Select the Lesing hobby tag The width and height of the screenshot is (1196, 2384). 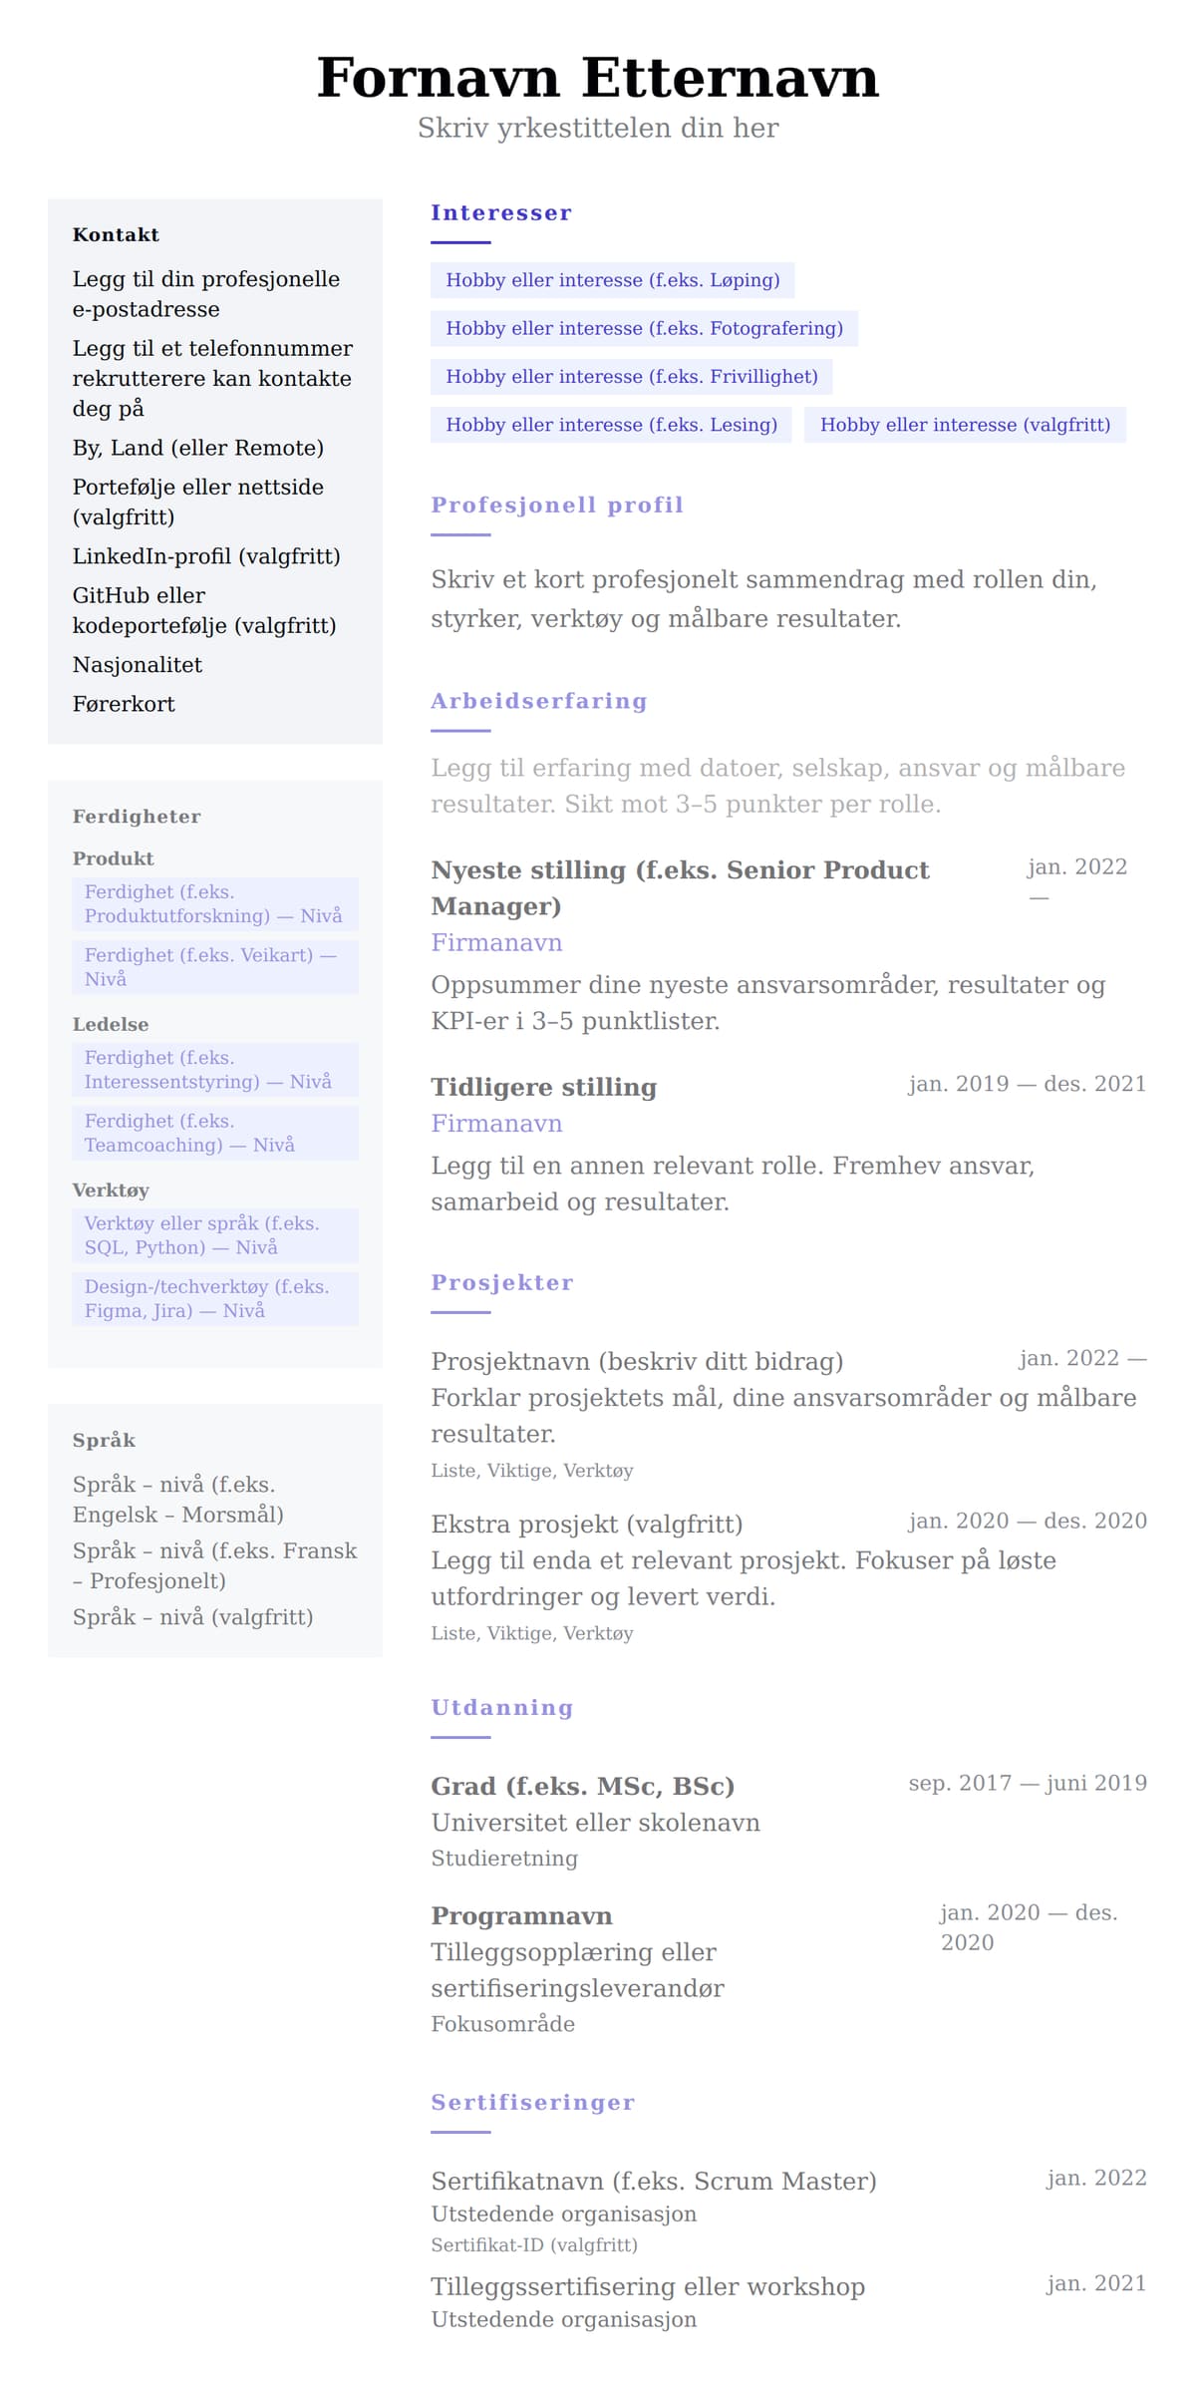coord(611,425)
